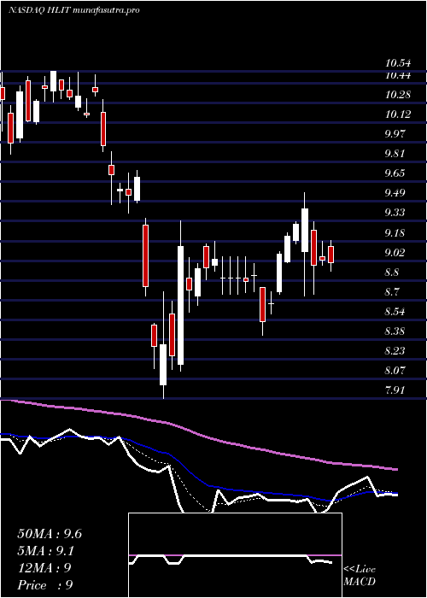Image resolution: width=427 pixels, height=598 pixels.
Task: Select the 8.38 price label
Action: click(395, 331)
